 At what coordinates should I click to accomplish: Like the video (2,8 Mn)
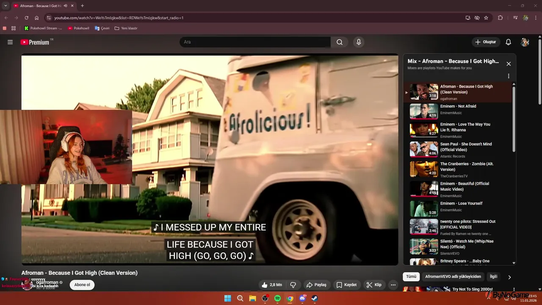pyautogui.click(x=272, y=285)
